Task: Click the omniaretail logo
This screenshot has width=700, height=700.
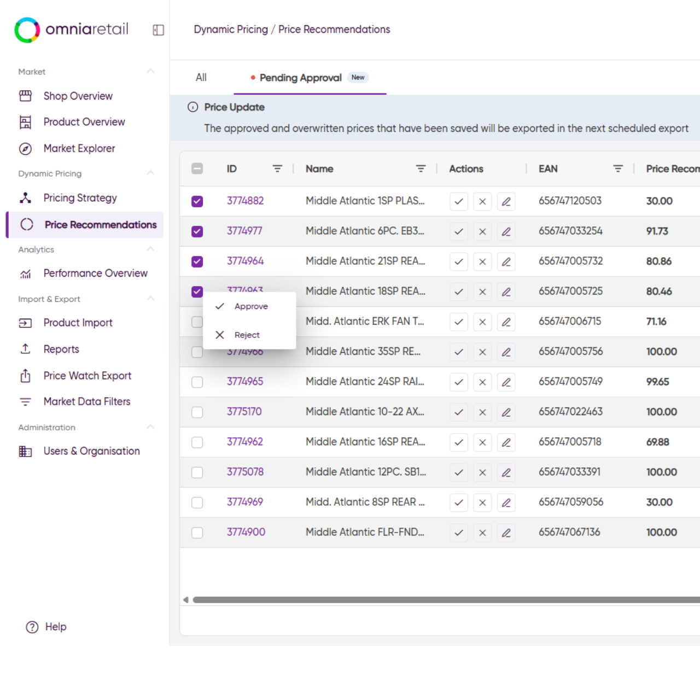Action: tap(72, 30)
